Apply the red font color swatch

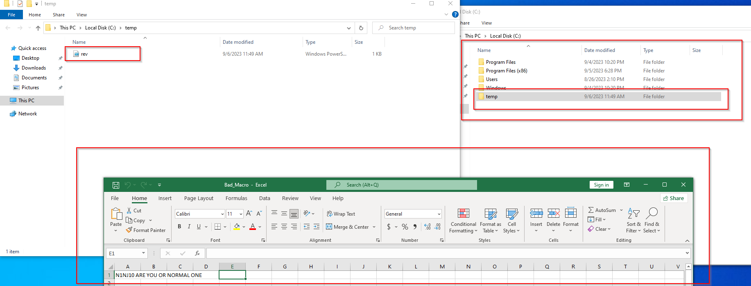(253, 227)
